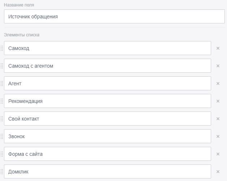Remove the Свой контакт entry
Screen dimensions: 227x181
[218, 119]
